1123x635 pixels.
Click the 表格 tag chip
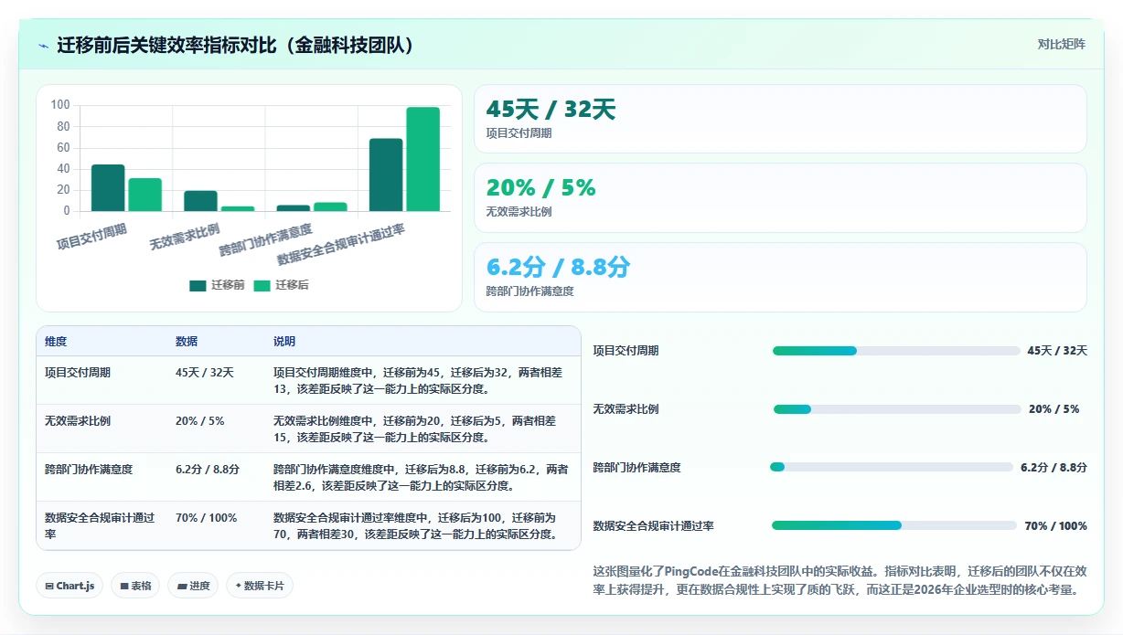[135, 586]
